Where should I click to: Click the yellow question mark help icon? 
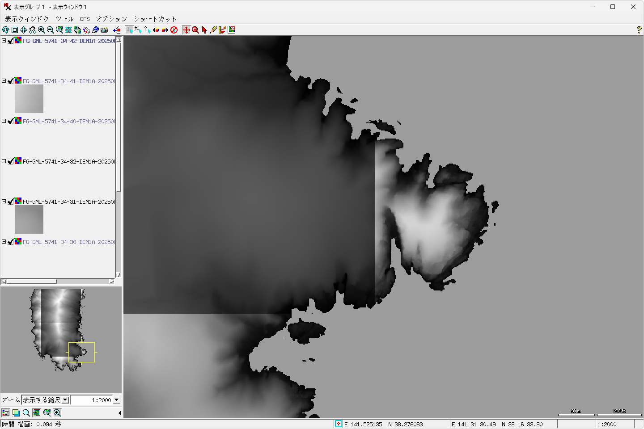pos(639,30)
